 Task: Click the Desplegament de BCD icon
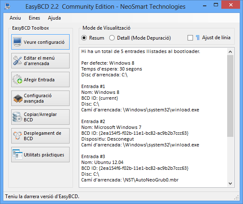(x=18, y=136)
